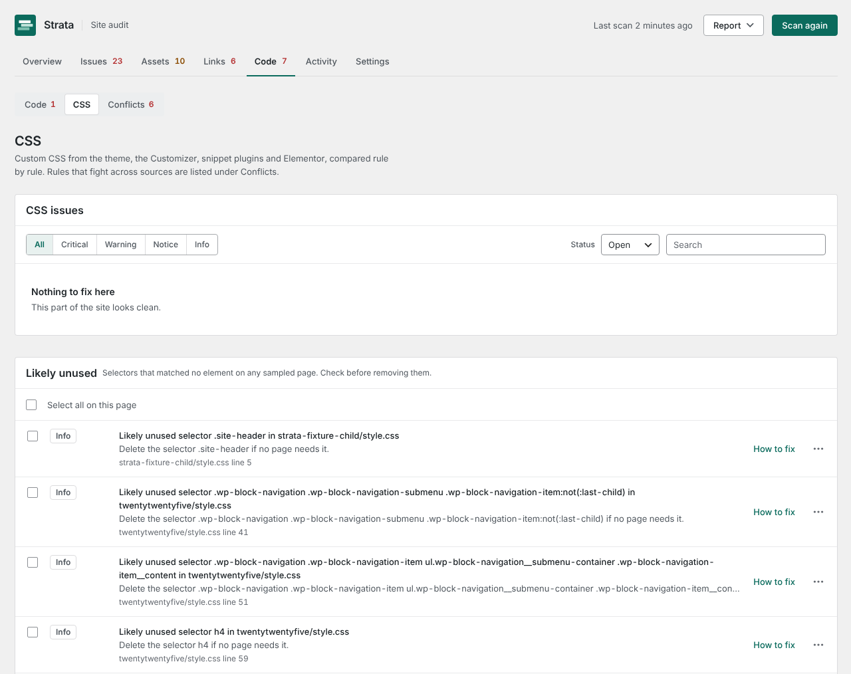This screenshot has width=851, height=674.
Task: Open the Report dropdown
Action: pos(733,25)
